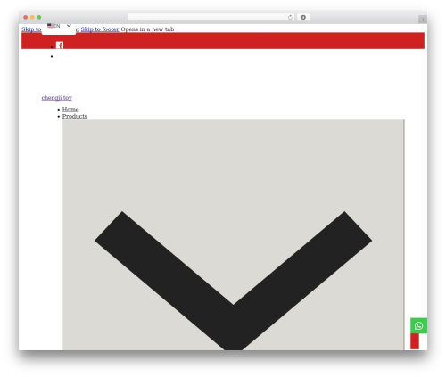Viewport: 446px width, 377px height.
Task: Expand the Products submenu large chevron
Action: [234, 234]
